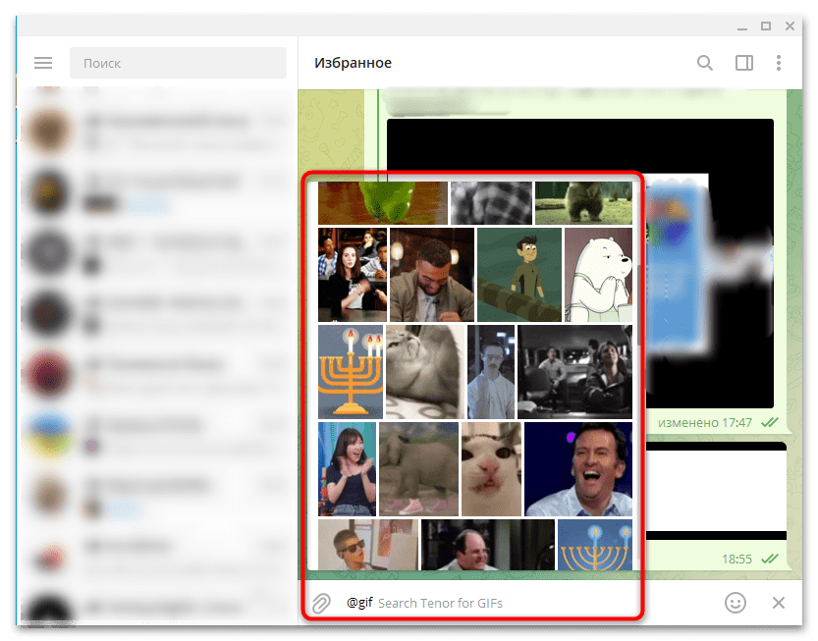The image size is (818, 641).
Task: Pick the woman in classroom GIF
Action: [353, 275]
